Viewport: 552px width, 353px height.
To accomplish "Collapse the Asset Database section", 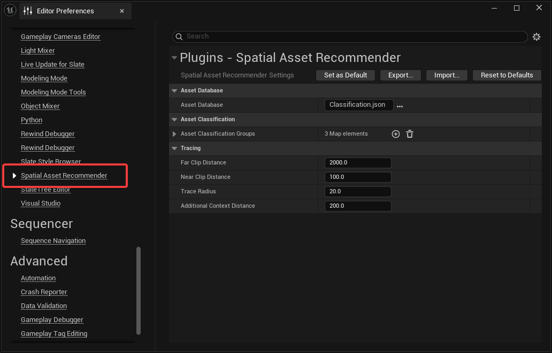I will (x=174, y=91).
